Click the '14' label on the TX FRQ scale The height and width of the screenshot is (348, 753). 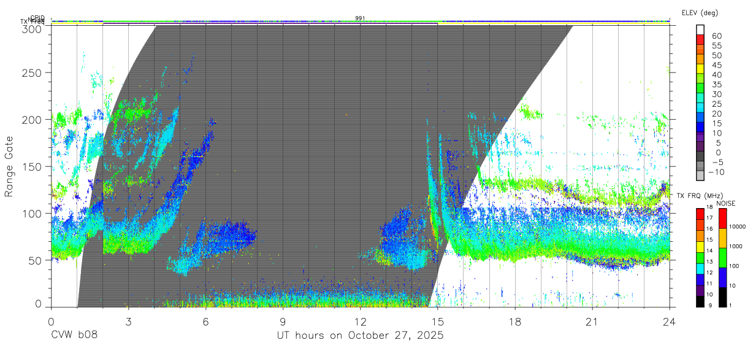pyautogui.click(x=709, y=250)
